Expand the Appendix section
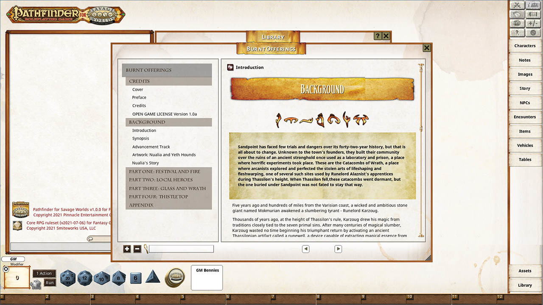543x305 pixels. click(168, 205)
